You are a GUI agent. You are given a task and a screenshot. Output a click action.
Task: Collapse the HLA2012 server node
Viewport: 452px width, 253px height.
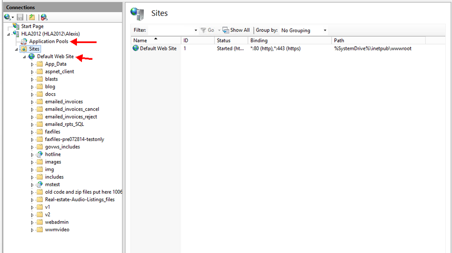click(10, 34)
